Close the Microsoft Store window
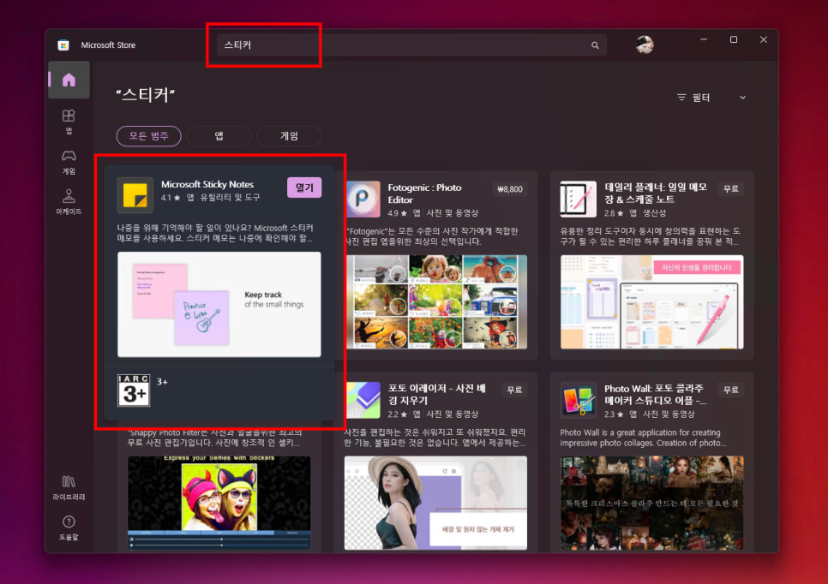Image resolution: width=828 pixels, height=584 pixels. 763,39
